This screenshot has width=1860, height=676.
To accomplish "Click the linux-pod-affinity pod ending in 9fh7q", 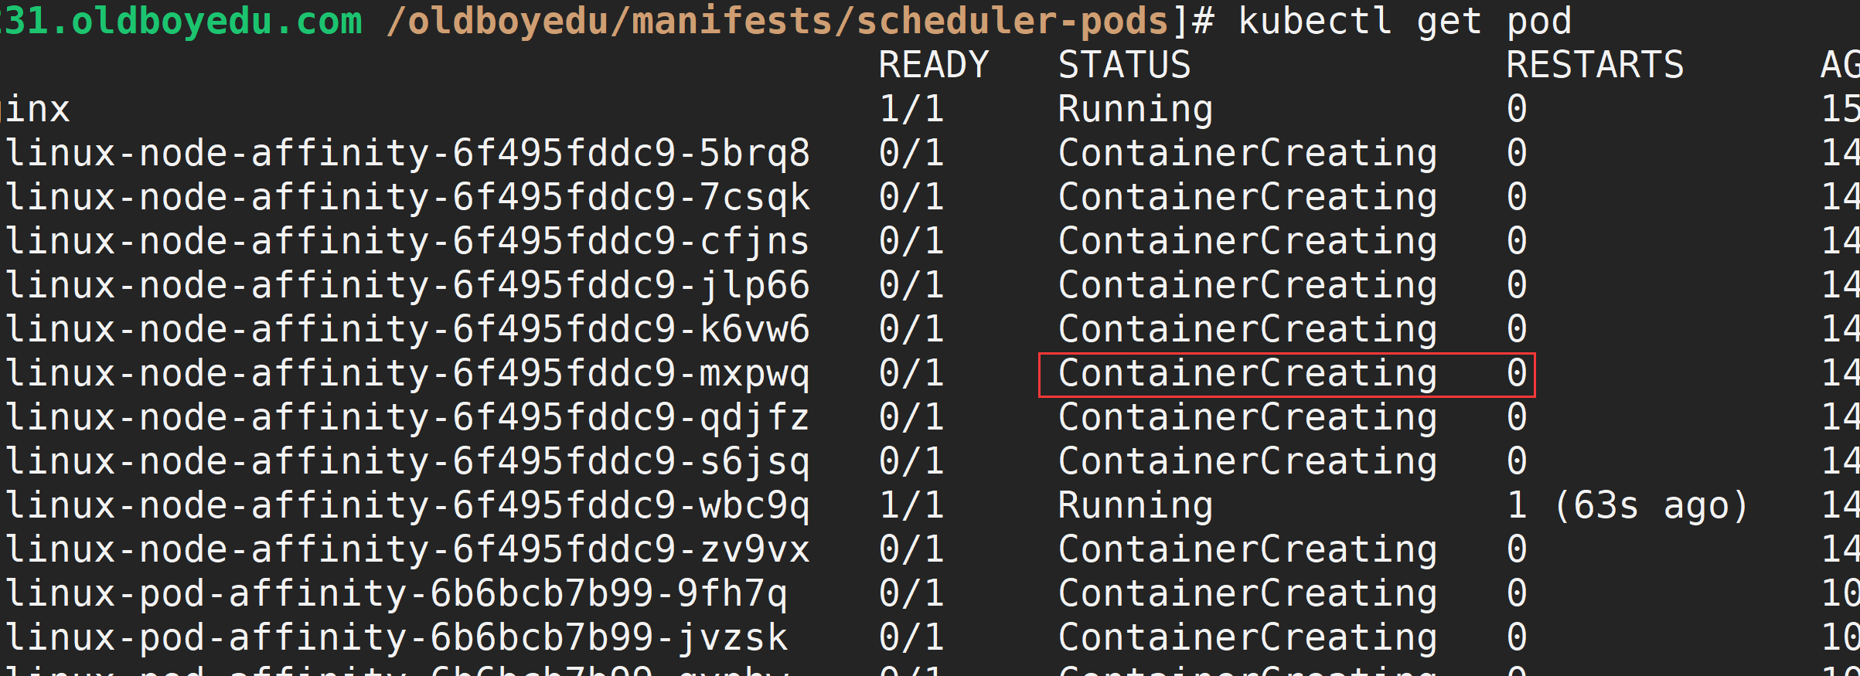I will click(x=396, y=593).
